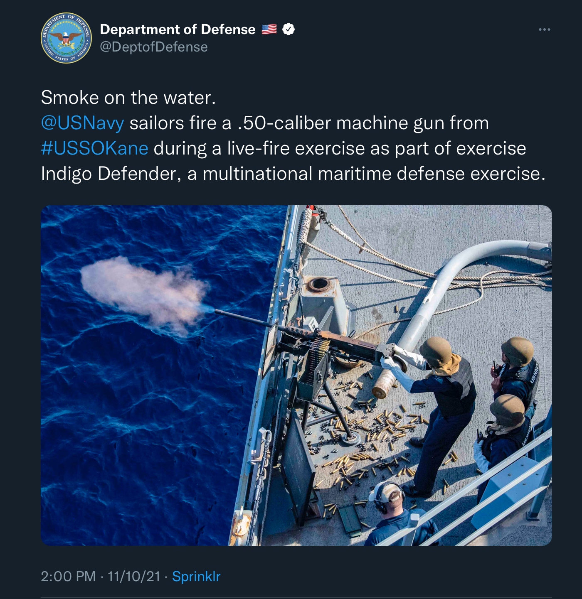
Task: Click the 'Indigo Defender' tweet text line
Action: (x=293, y=174)
